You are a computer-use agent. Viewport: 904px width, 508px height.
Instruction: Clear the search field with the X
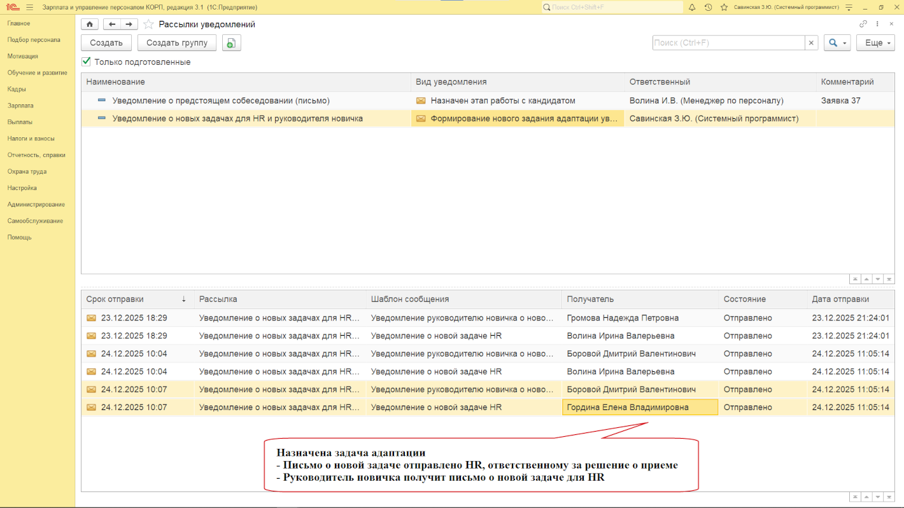click(x=812, y=43)
